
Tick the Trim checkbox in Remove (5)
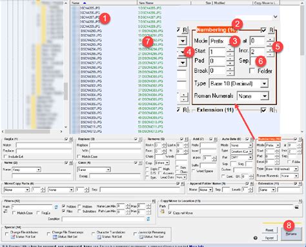coord(177,167)
